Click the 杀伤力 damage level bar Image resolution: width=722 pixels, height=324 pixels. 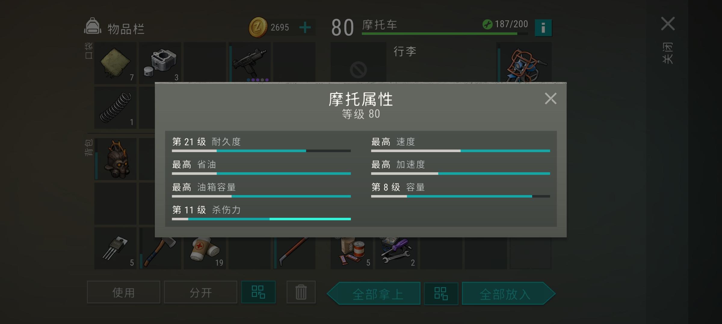tap(261, 219)
